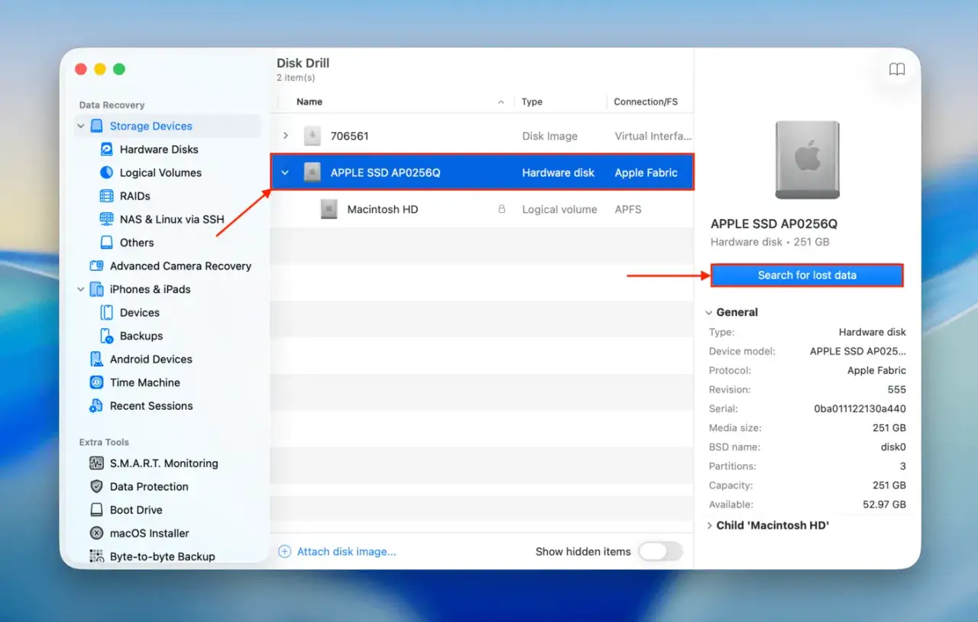Click the Macintosh HD volume icon
978x622 pixels.
pos(329,209)
